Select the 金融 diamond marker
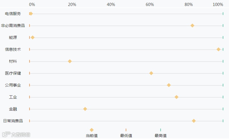This screenshot has height=139, width=229. coord(85,109)
